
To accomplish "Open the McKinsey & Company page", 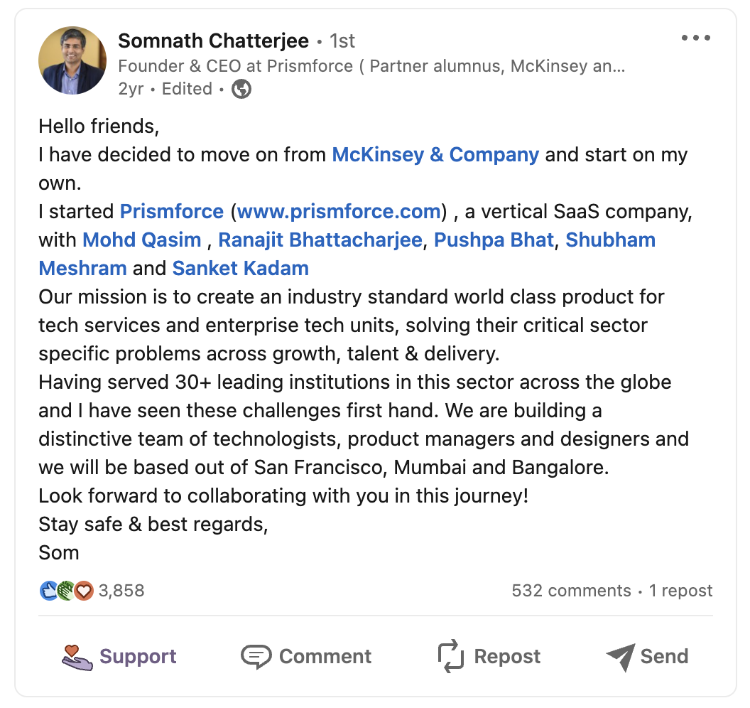I will tap(435, 154).
